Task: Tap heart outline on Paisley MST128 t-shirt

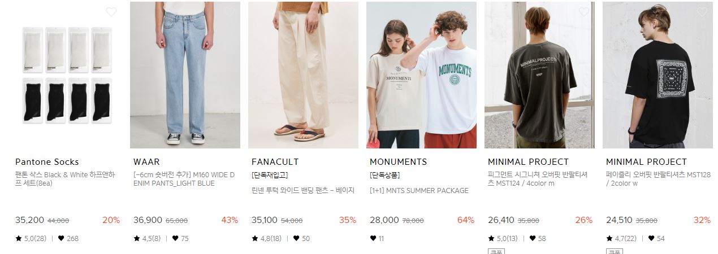Action: point(702,12)
